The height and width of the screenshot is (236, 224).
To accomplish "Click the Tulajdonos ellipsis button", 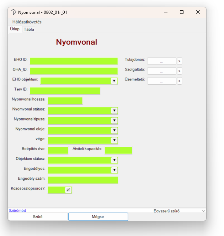I will point(161,61).
